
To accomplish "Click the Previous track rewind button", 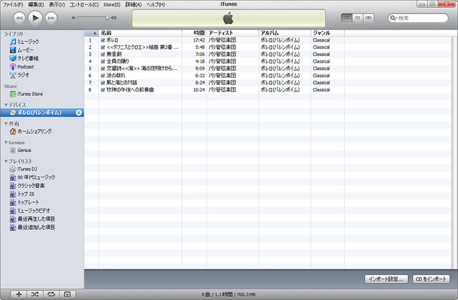I will tap(20, 18).
